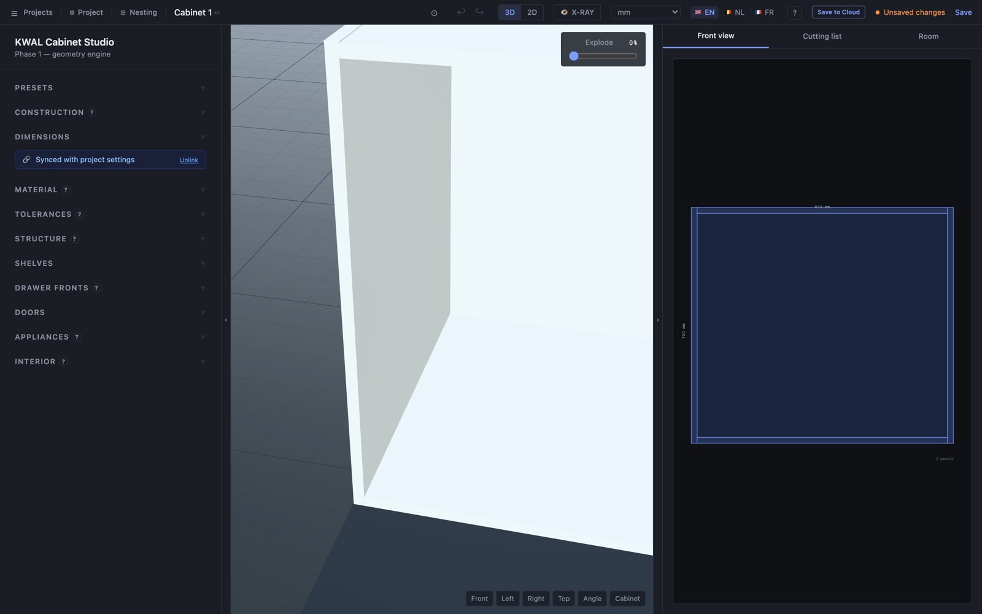
Task: Set the language to NL
Action: pos(735,12)
